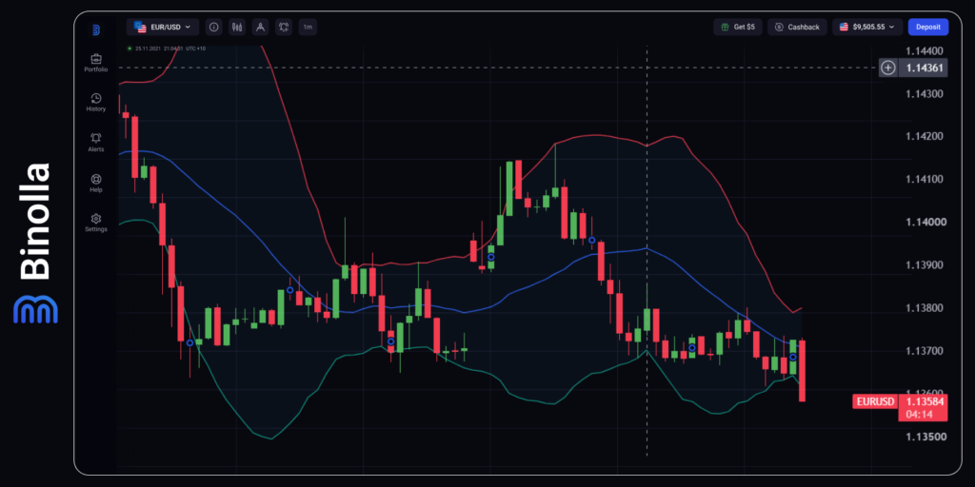The width and height of the screenshot is (975, 487).
Task: Click the 1.14361 crosshair price label
Action: tap(923, 68)
